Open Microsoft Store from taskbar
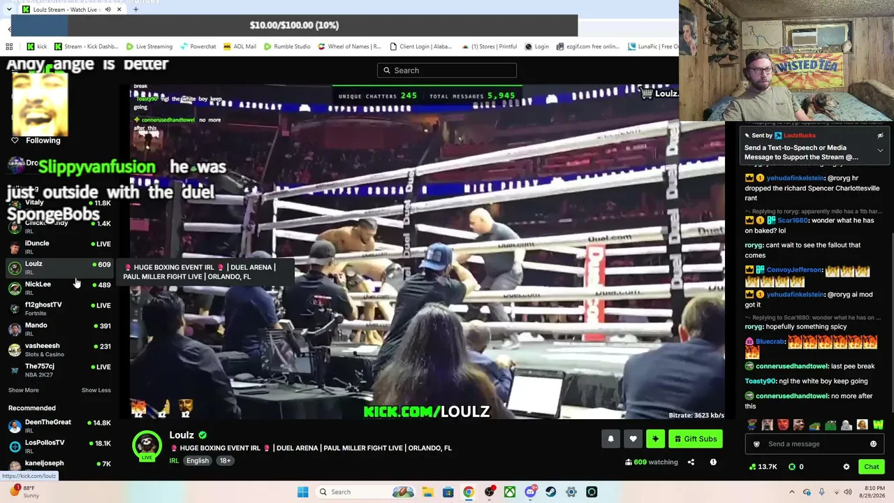894x503 pixels. click(448, 492)
